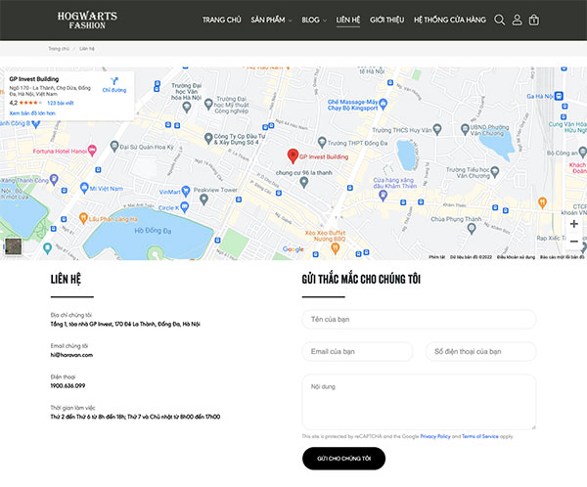Open the shopping cart icon
The height and width of the screenshot is (487, 587).
coord(534,20)
